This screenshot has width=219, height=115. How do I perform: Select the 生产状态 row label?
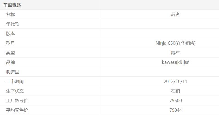click(15, 91)
